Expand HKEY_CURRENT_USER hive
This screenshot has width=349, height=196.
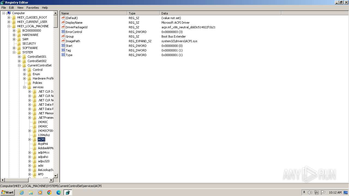click(x=9, y=22)
